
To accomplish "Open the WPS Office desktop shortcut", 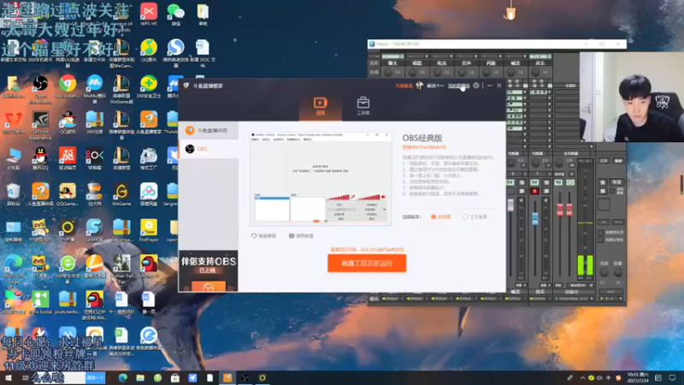I will point(13,122).
